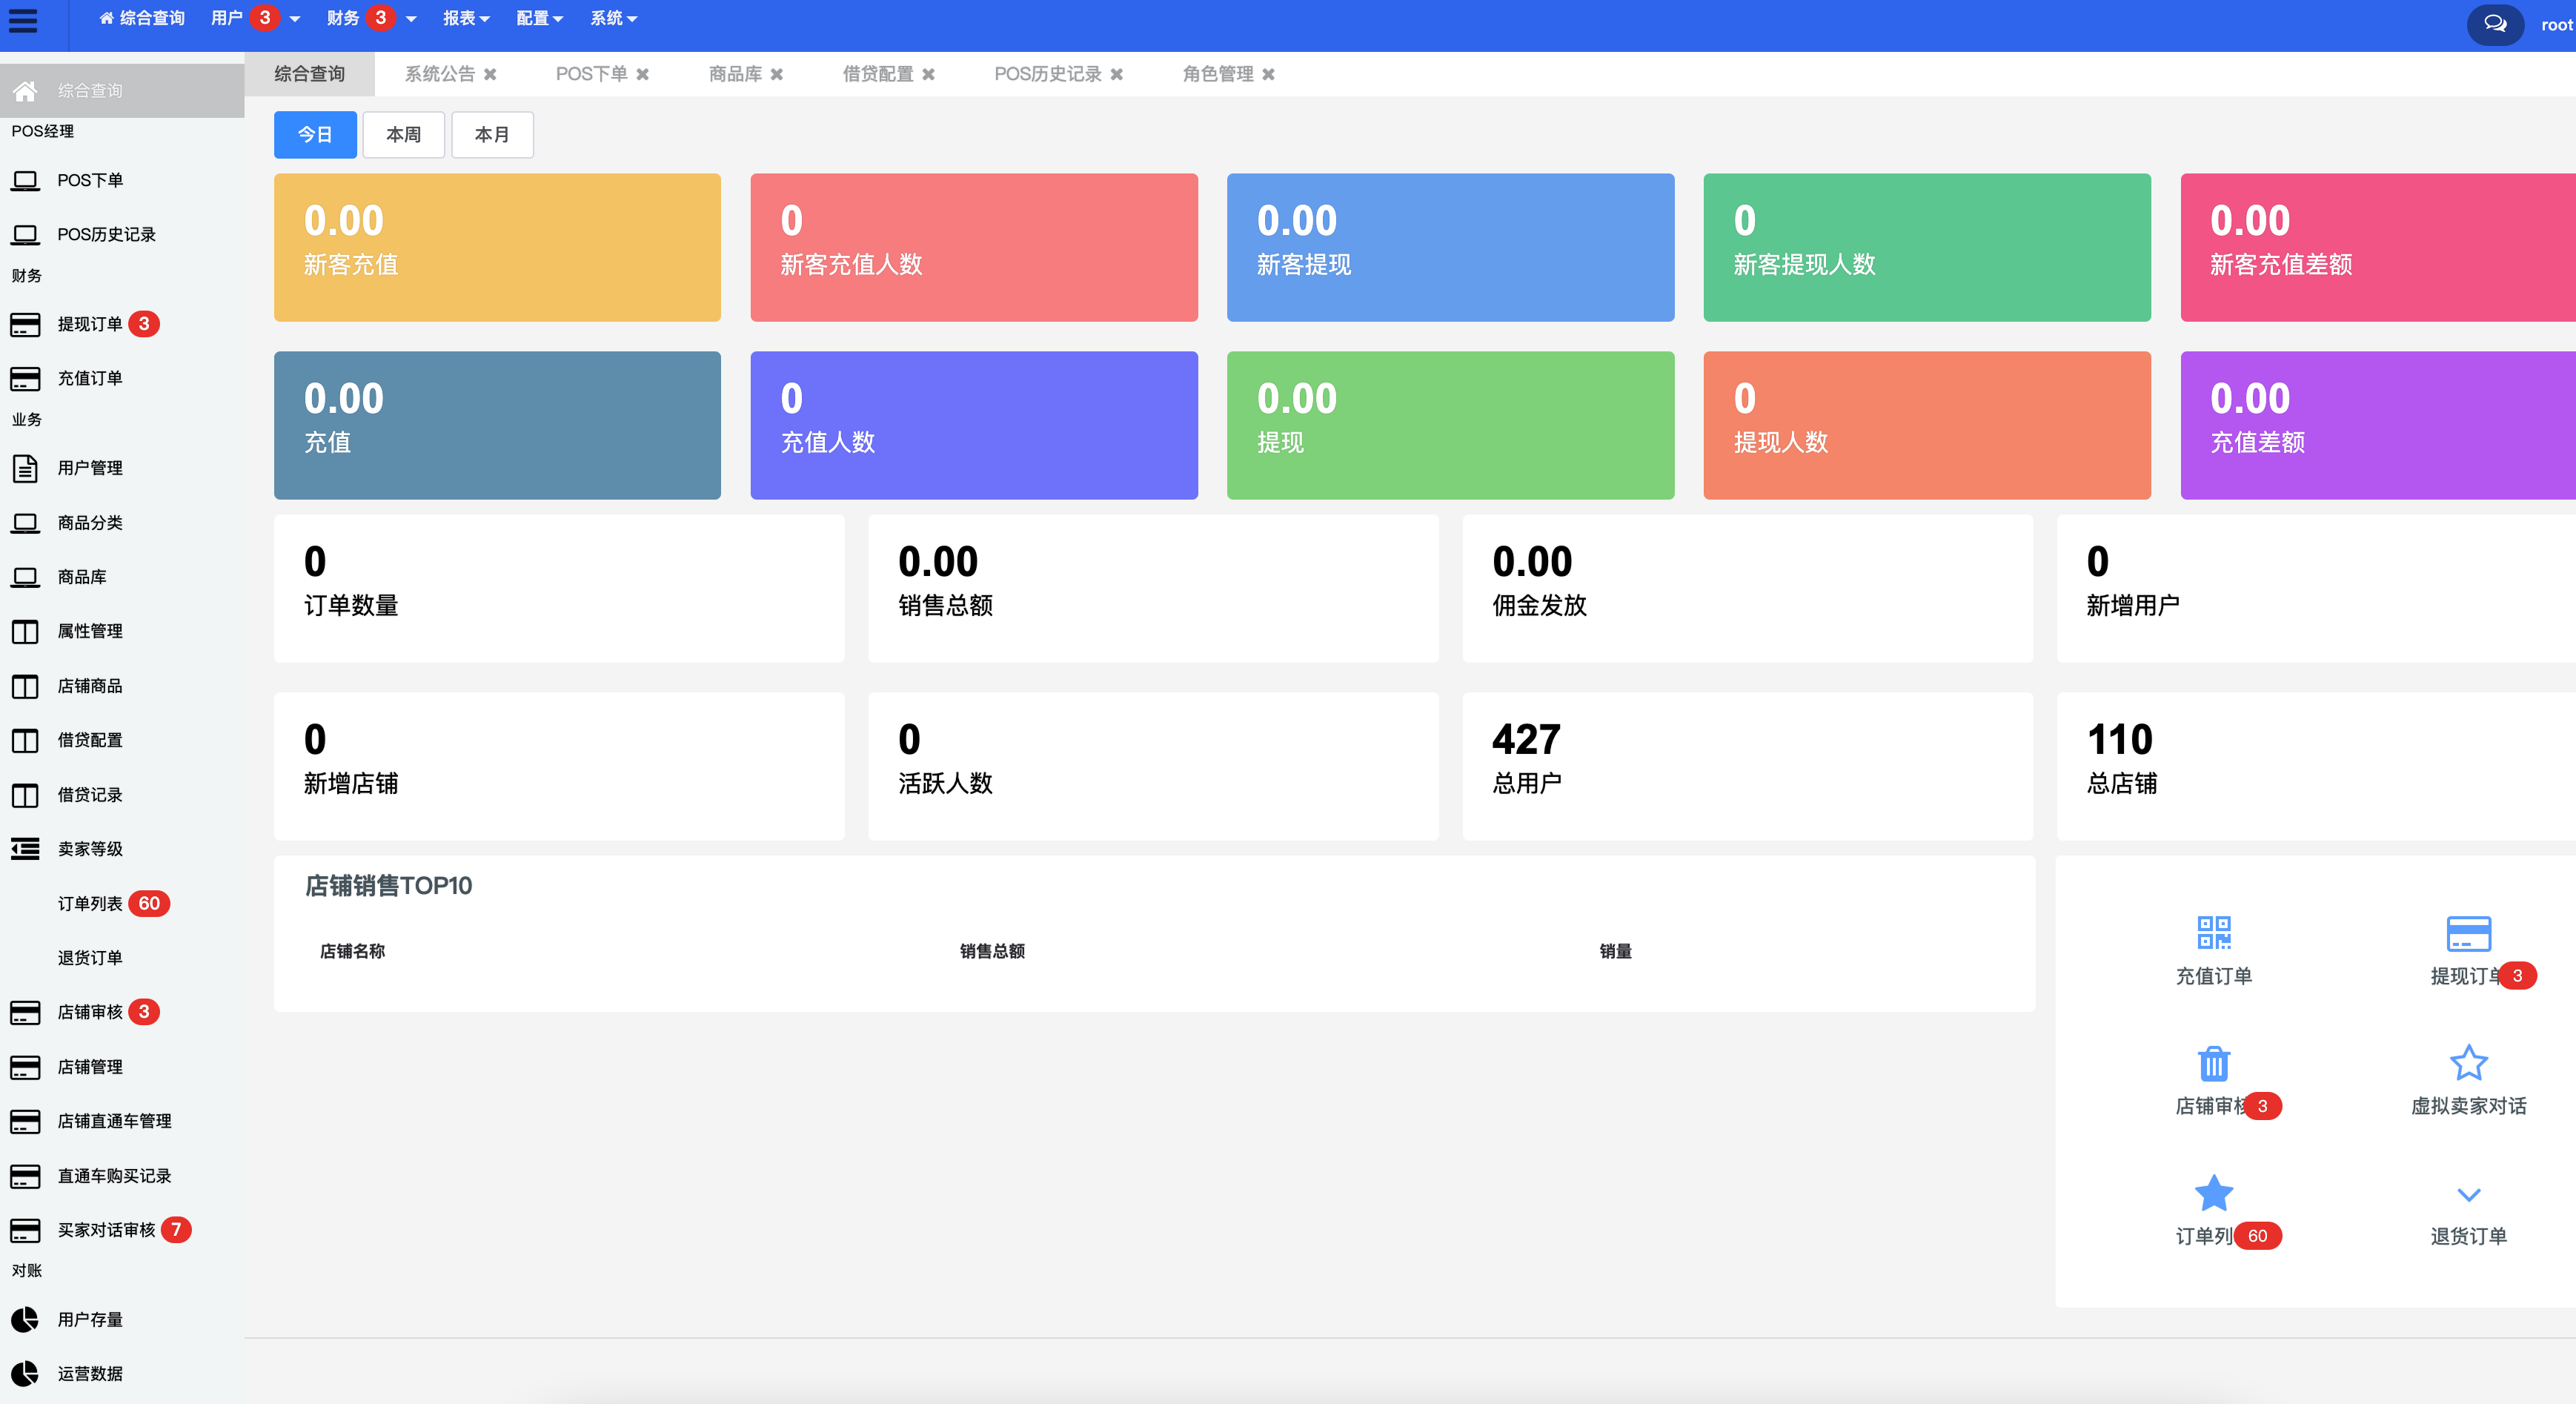Image resolution: width=2576 pixels, height=1404 pixels.
Task: Click the solid star 订单列表 shortcut icon
Action: pyautogui.click(x=2214, y=1192)
